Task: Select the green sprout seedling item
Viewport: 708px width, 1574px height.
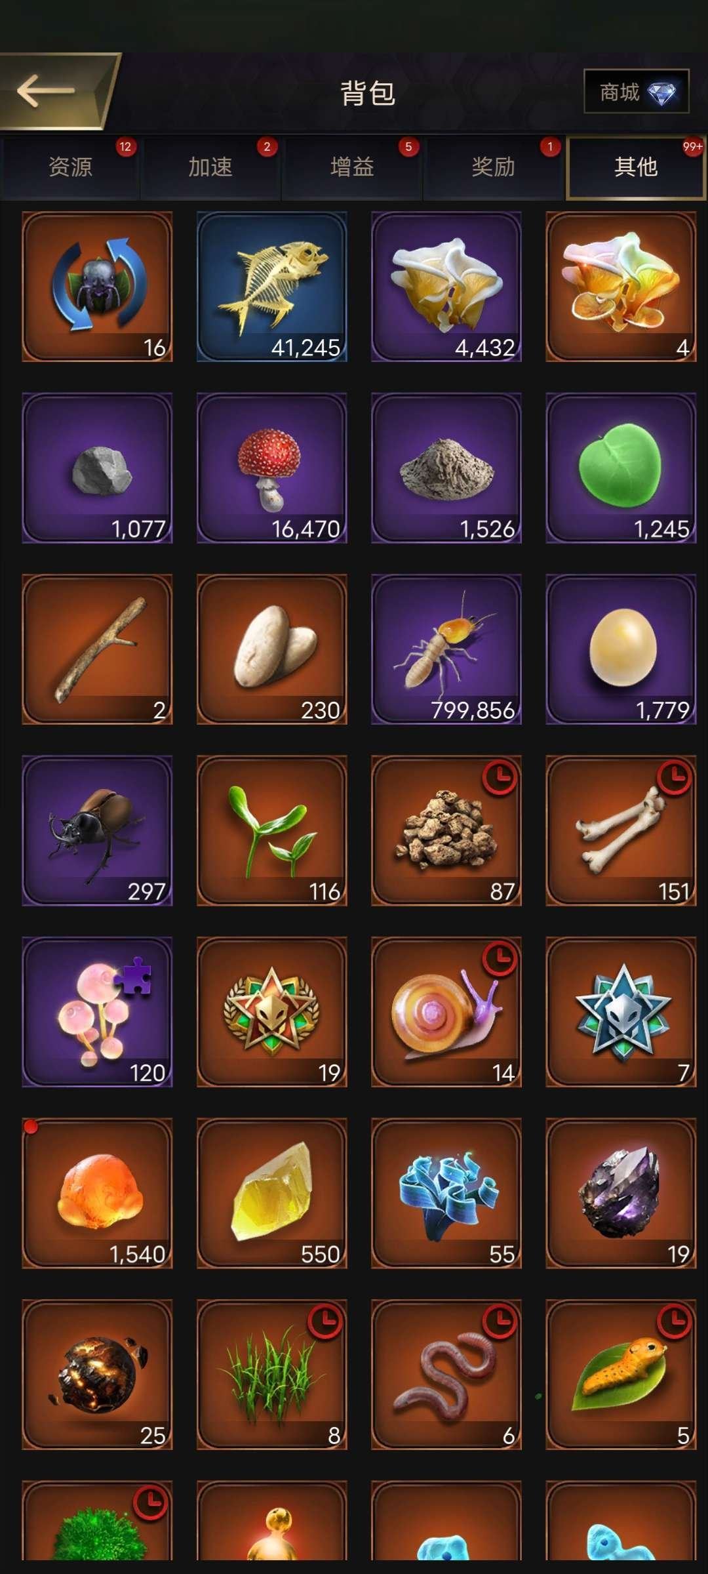Action: tap(272, 830)
